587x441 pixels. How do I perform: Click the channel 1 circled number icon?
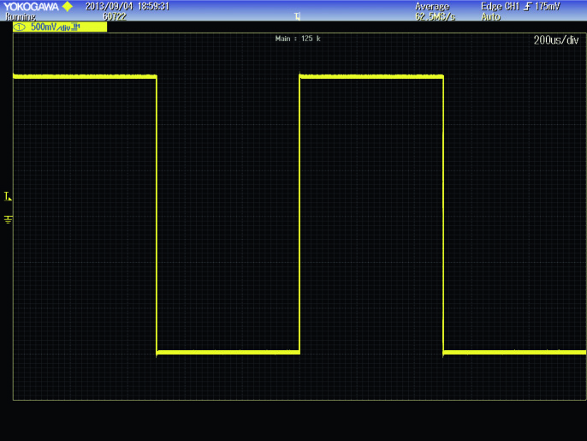[x=20, y=27]
